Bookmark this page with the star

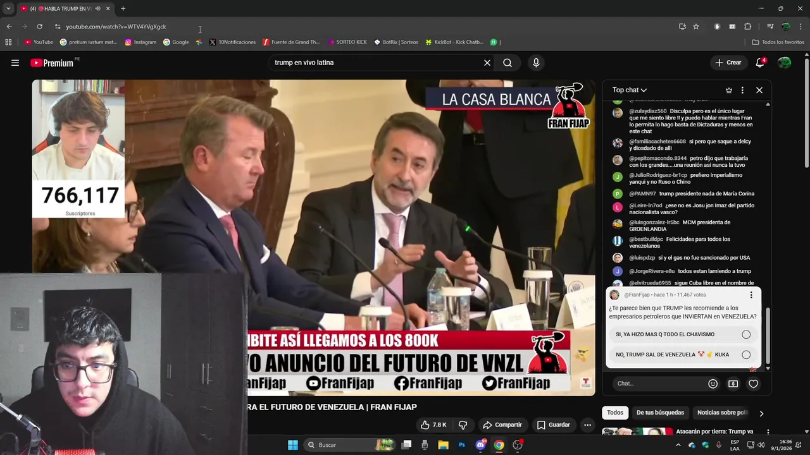tap(696, 27)
